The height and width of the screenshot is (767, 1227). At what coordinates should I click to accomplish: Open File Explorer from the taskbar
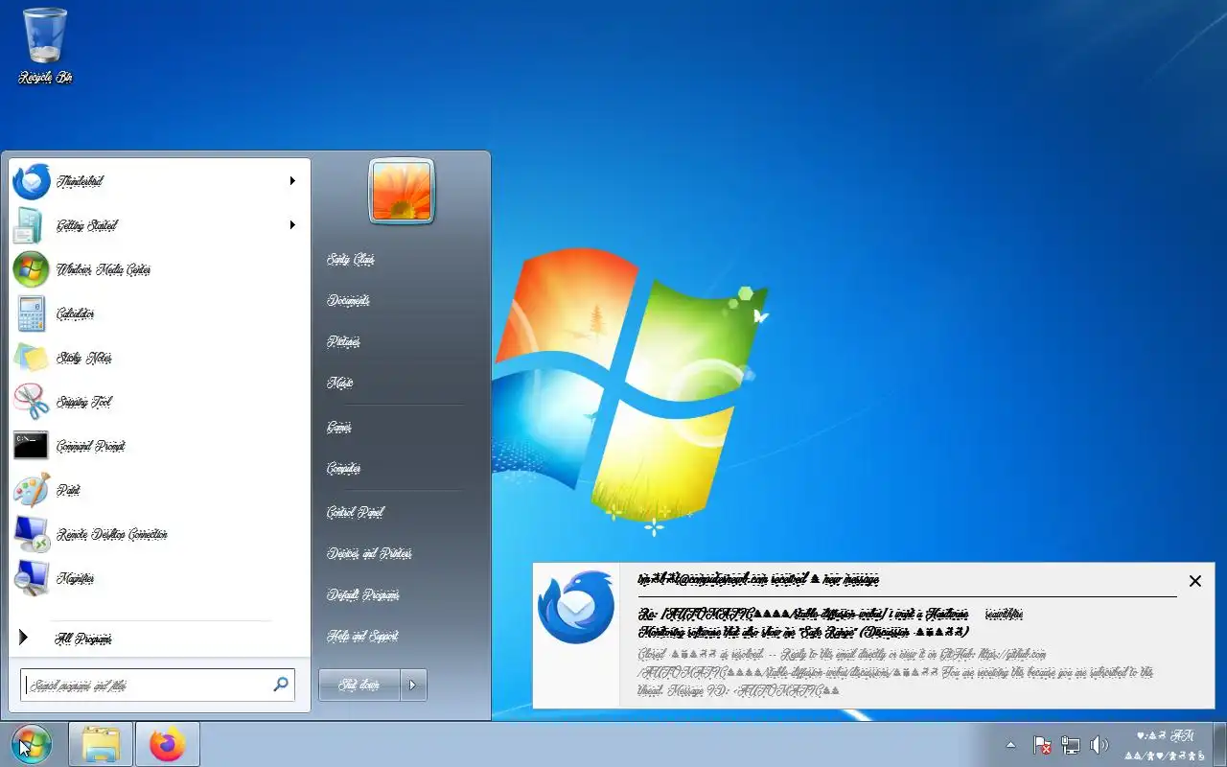pos(101,744)
